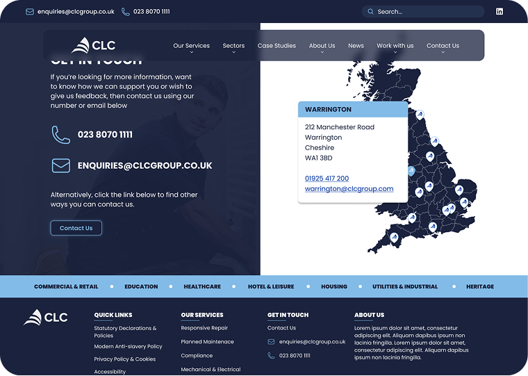Open Our Services nav item

[191, 45]
